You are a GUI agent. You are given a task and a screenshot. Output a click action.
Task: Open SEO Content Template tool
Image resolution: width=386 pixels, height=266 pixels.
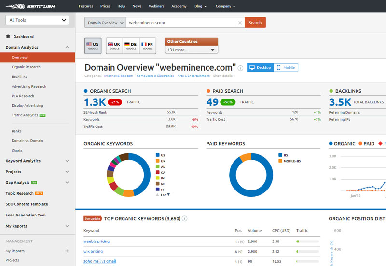[x=27, y=204]
